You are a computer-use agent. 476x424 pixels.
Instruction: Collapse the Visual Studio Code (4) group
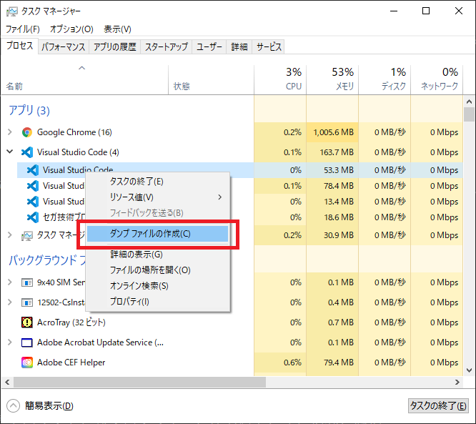point(10,152)
